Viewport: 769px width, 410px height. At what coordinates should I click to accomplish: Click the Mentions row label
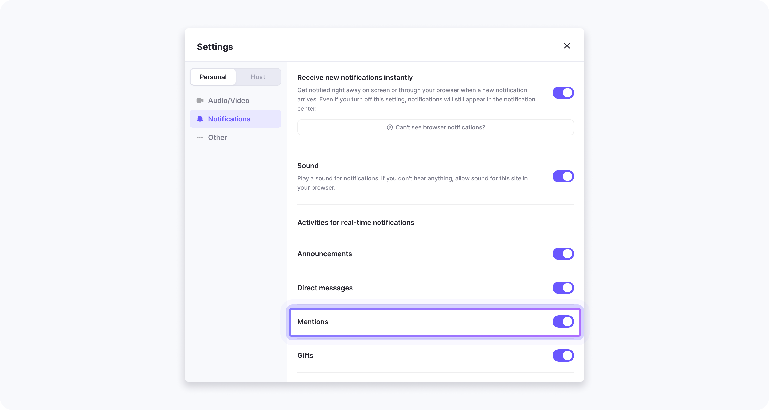point(312,322)
